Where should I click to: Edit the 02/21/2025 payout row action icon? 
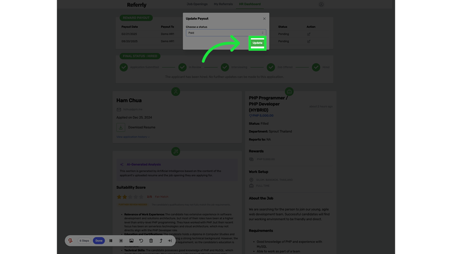(309, 34)
